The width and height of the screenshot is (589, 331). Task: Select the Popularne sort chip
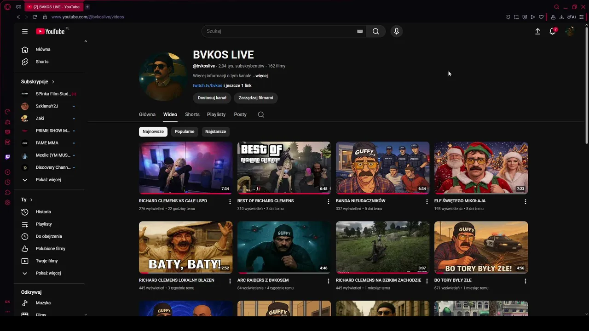(x=185, y=131)
